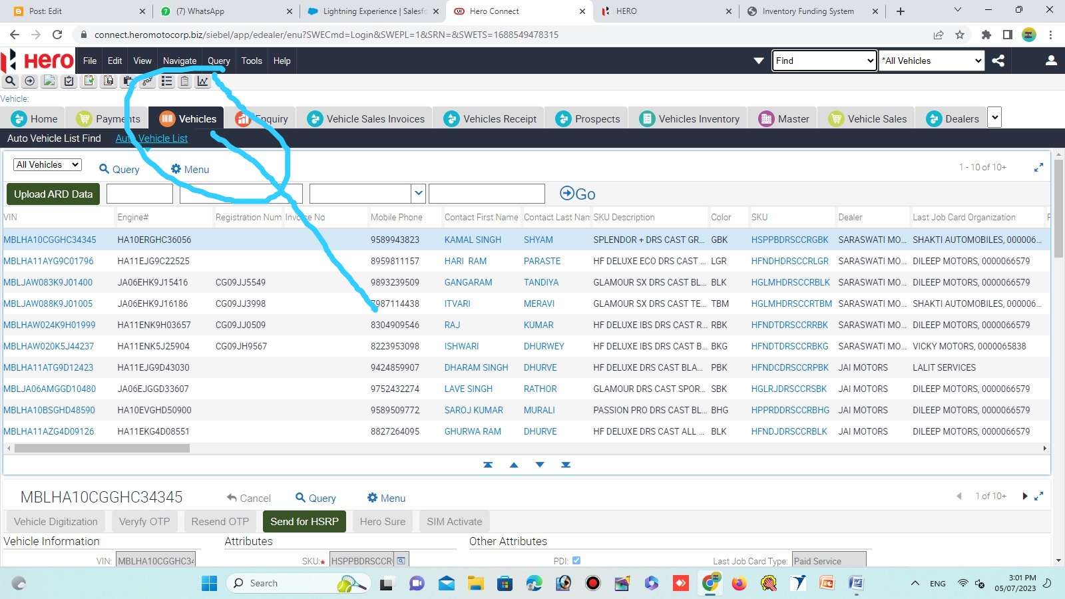Image resolution: width=1065 pixels, height=599 pixels.
Task: Switch to the Master tab
Action: point(784,118)
